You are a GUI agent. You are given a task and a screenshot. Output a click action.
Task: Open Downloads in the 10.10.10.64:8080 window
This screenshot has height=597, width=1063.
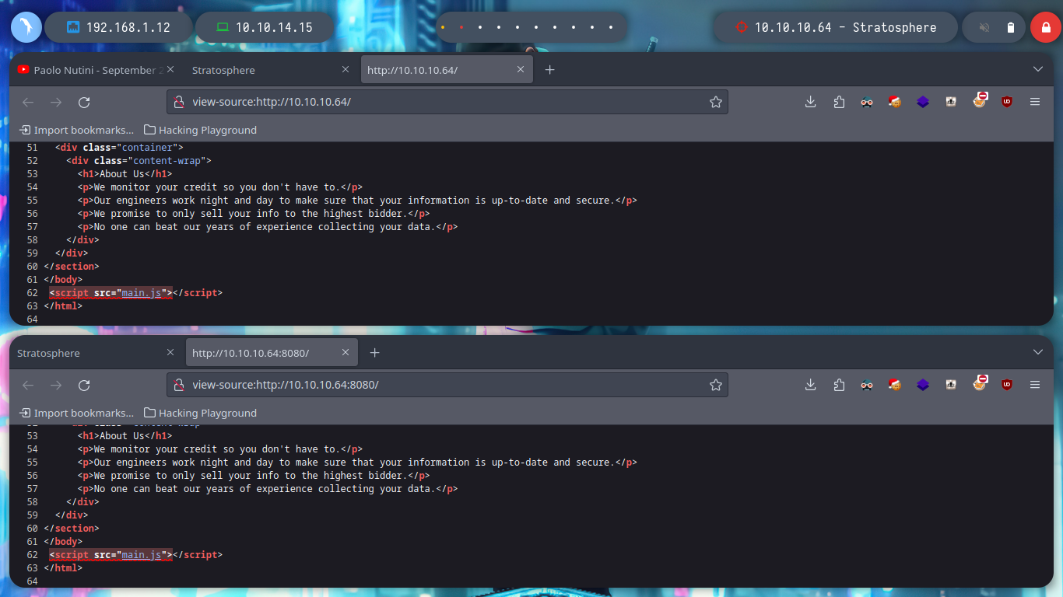(810, 385)
